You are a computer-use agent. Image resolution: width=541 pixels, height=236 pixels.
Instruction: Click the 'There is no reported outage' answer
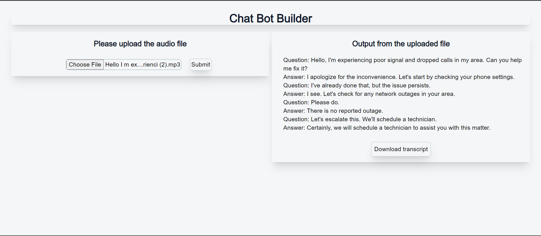[333, 111]
